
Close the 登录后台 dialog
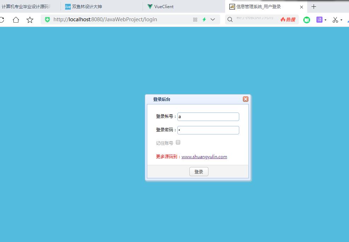click(246, 99)
